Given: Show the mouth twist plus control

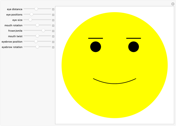Looking at the screenshot, I should [53, 36].
